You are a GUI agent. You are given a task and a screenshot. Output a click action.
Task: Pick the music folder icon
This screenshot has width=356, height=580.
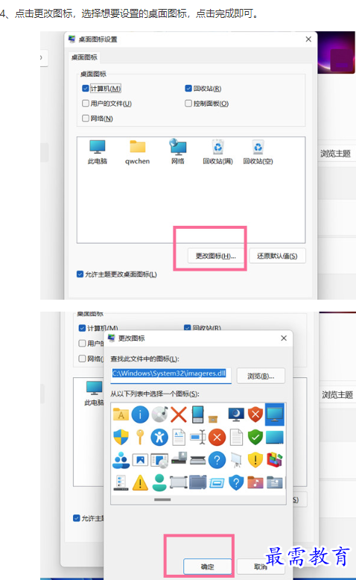click(x=255, y=483)
